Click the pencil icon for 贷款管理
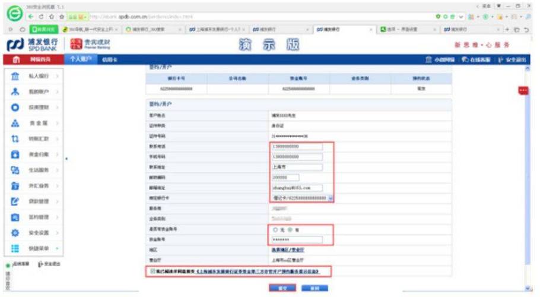Screen dimensions: 540x297 click(x=15, y=201)
